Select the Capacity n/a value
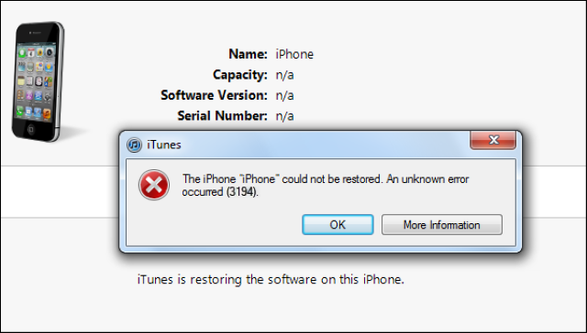This screenshot has height=333, width=587. [x=285, y=75]
